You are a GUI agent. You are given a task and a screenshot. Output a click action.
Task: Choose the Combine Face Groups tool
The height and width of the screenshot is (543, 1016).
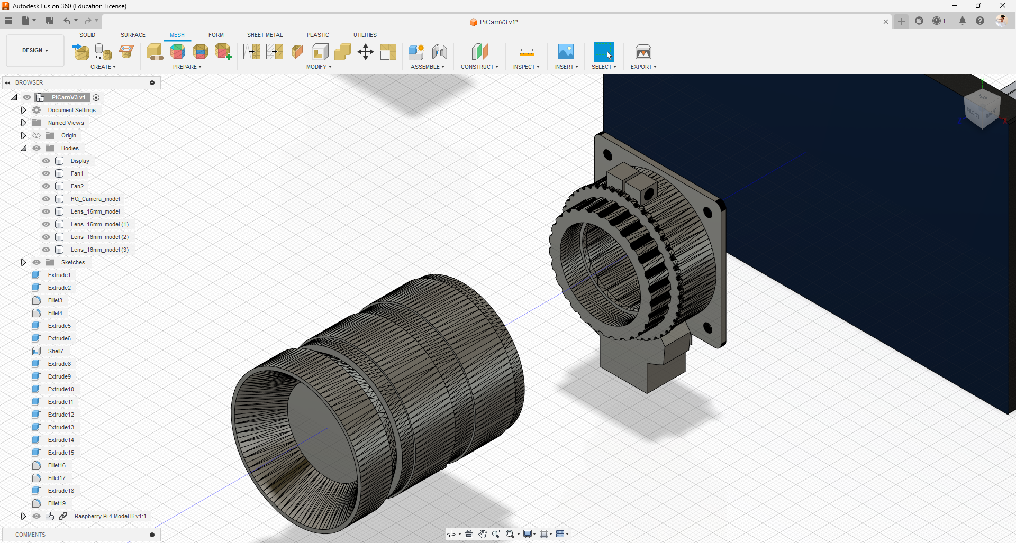tap(201, 52)
